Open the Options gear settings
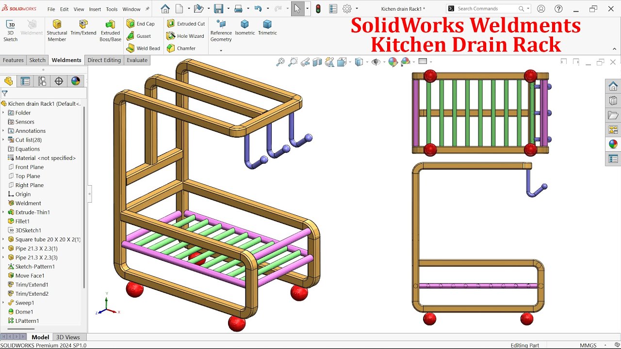The width and height of the screenshot is (621, 349). [x=347, y=9]
